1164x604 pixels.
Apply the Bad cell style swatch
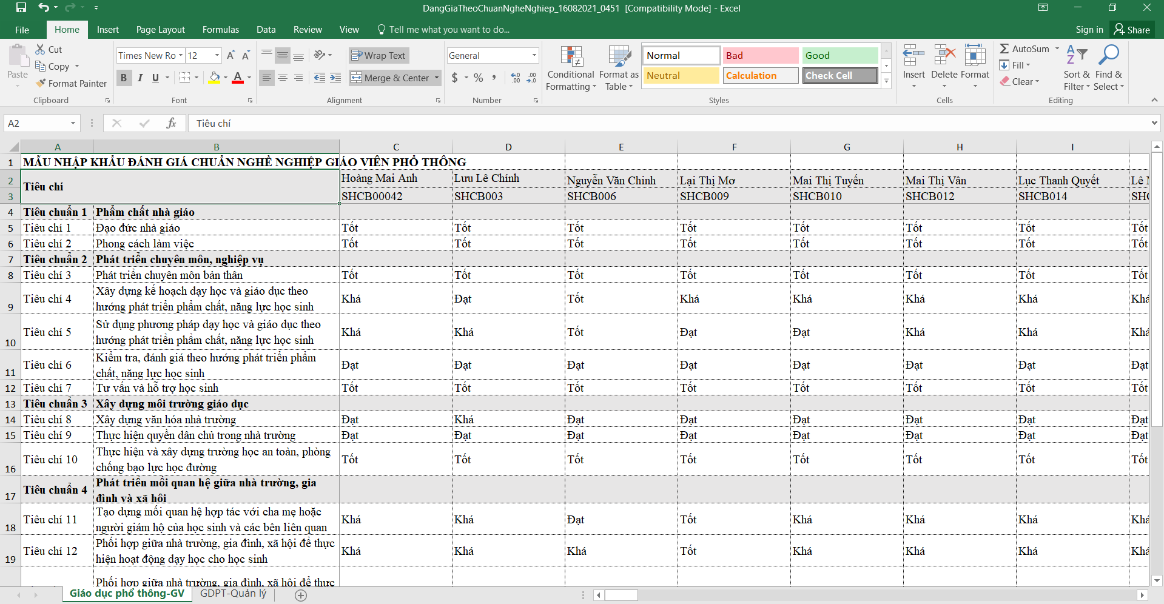tap(760, 56)
